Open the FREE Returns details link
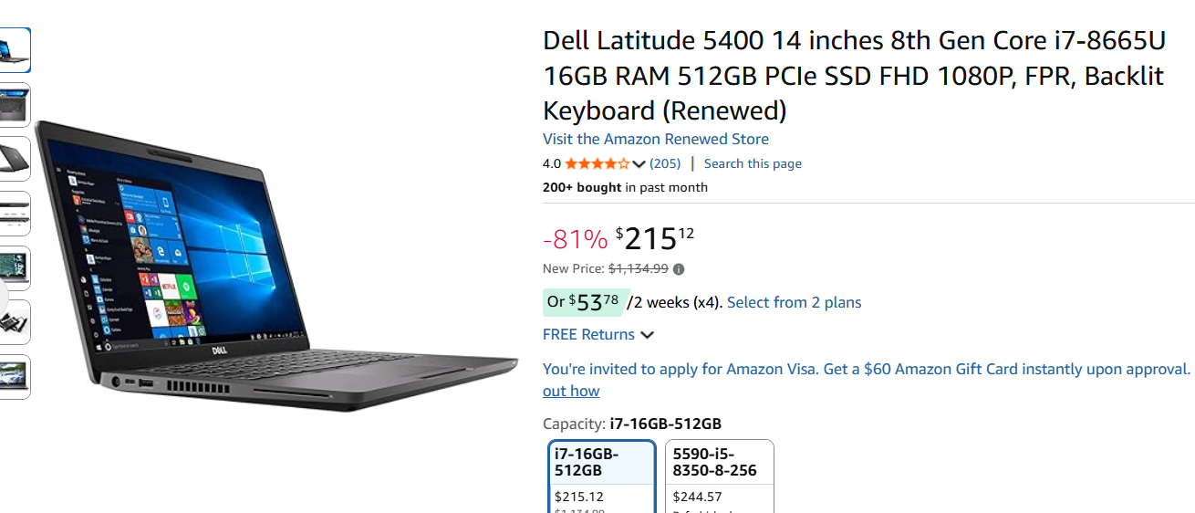 point(588,334)
